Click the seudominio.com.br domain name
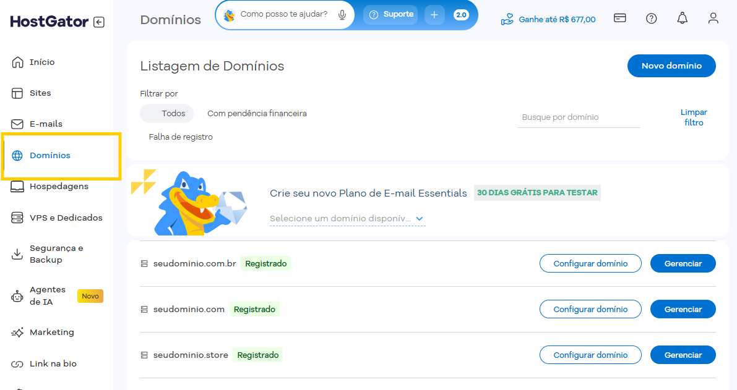737x390 pixels. (x=194, y=264)
